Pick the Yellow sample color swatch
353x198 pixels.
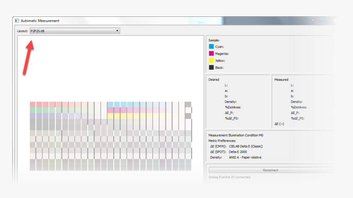[211, 61]
